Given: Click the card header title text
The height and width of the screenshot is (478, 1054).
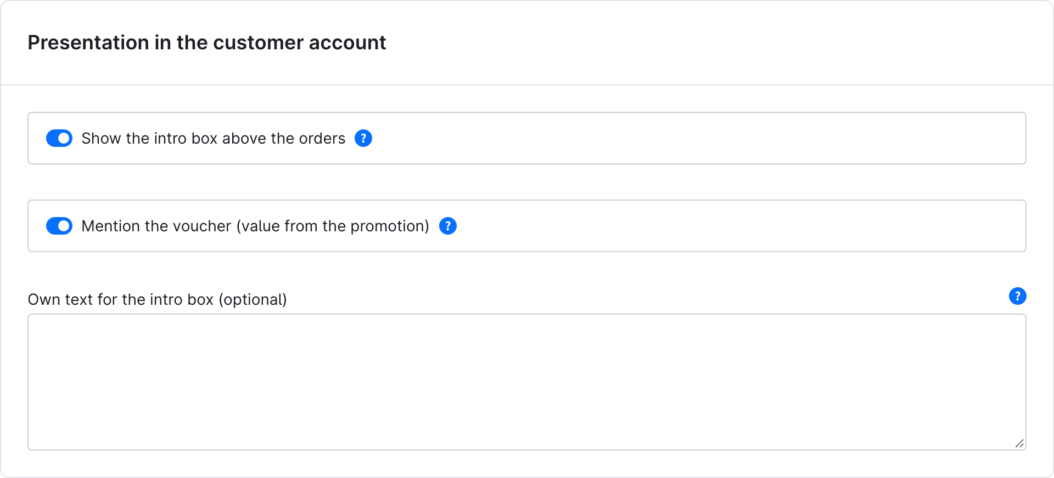Looking at the screenshot, I should (207, 43).
